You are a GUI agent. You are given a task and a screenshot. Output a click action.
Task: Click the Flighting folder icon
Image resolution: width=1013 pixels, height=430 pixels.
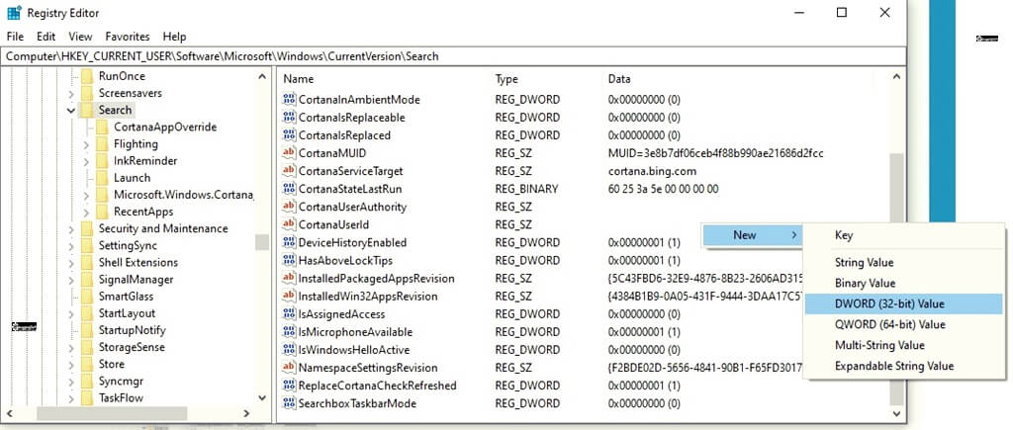tap(103, 144)
